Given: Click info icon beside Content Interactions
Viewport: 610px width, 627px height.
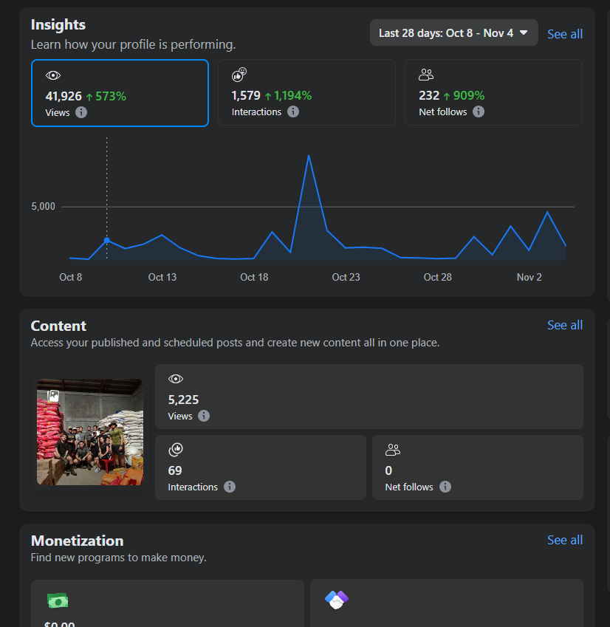Looking at the screenshot, I should coord(230,487).
